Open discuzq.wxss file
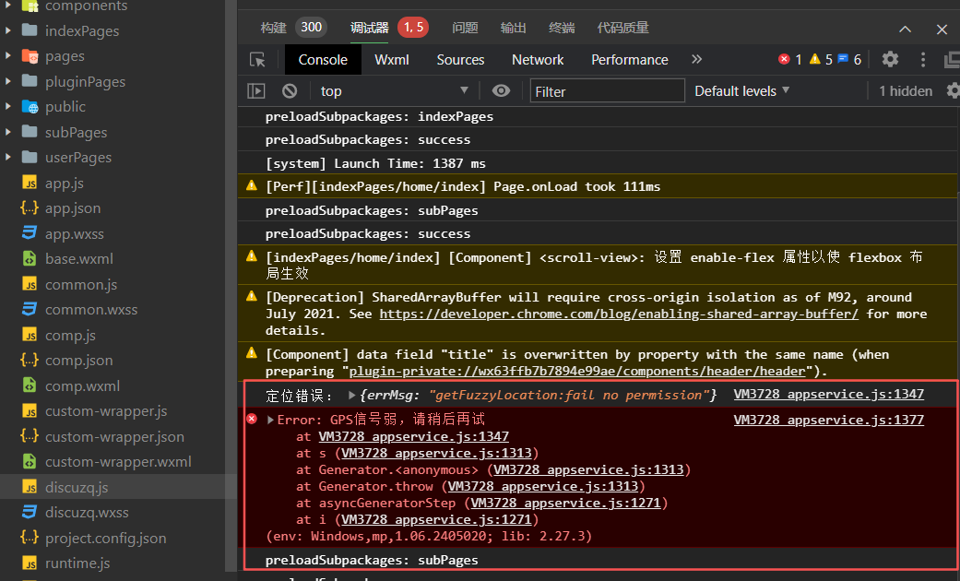Image resolution: width=960 pixels, height=581 pixels. coord(87,513)
